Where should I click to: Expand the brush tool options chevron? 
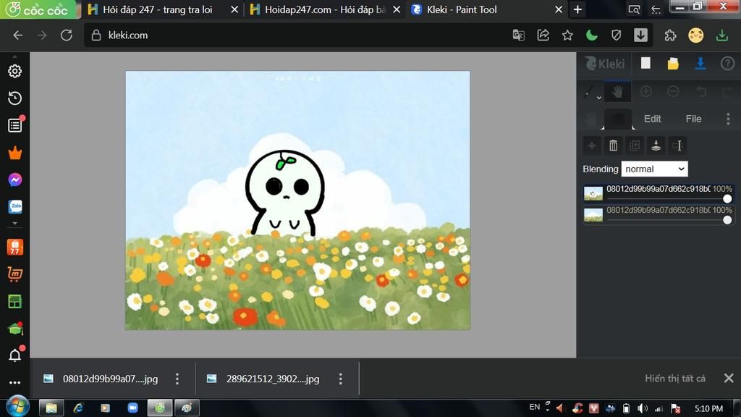pyautogui.click(x=598, y=98)
